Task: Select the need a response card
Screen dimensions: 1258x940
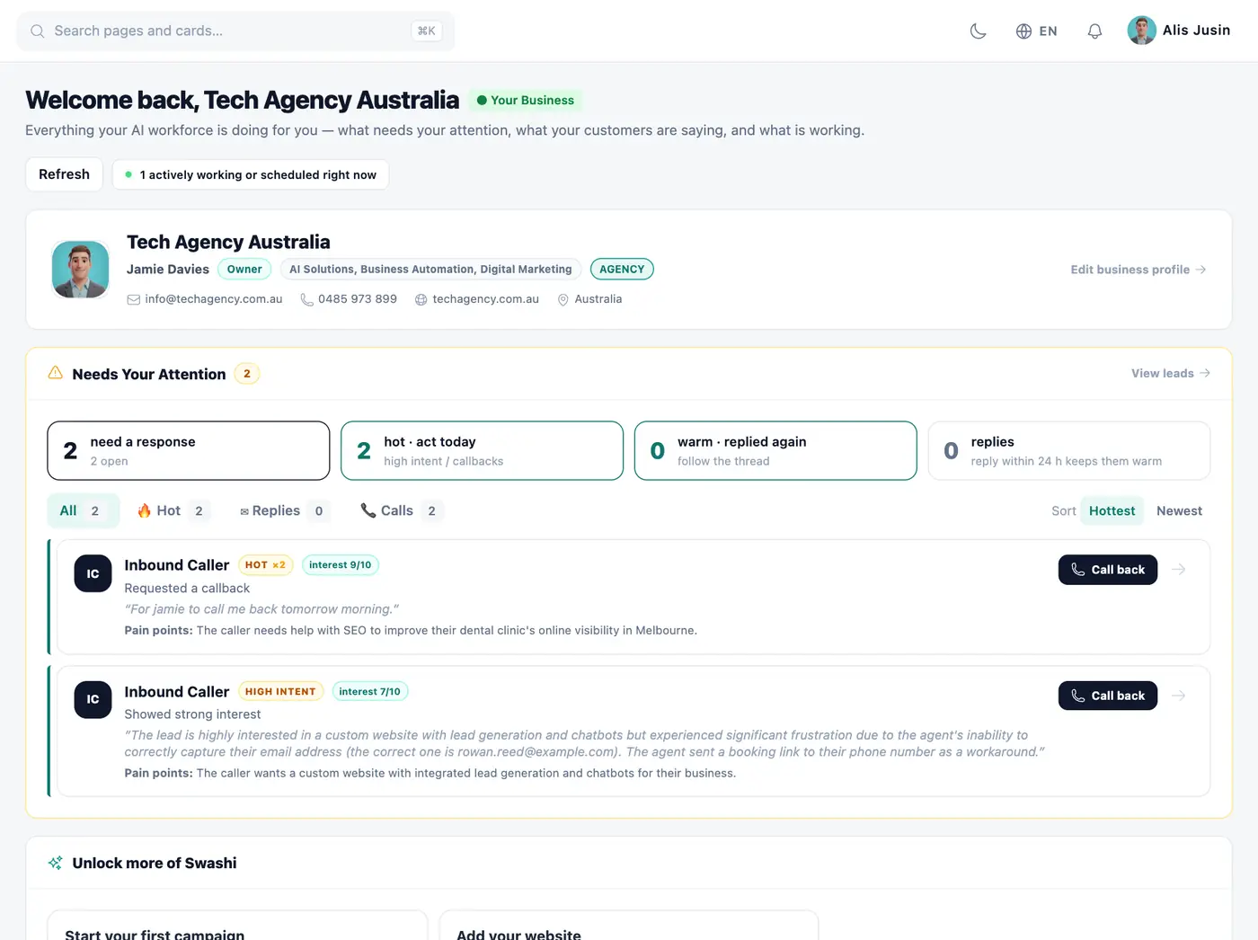Action: click(x=189, y=450)
